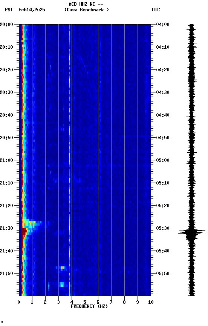Click the 7 Hz frequency tick label
The height and width of the screenshot is (326, 208).
click(111, 302)
